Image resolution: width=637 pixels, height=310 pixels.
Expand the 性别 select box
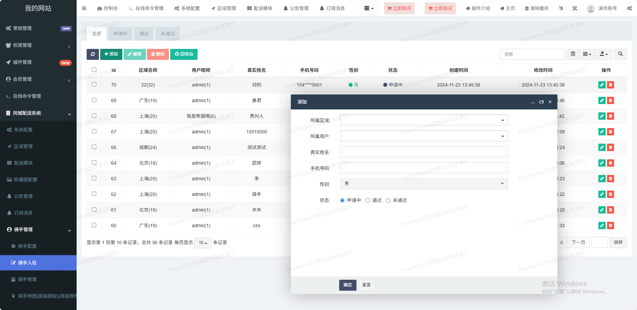[424, 184]
